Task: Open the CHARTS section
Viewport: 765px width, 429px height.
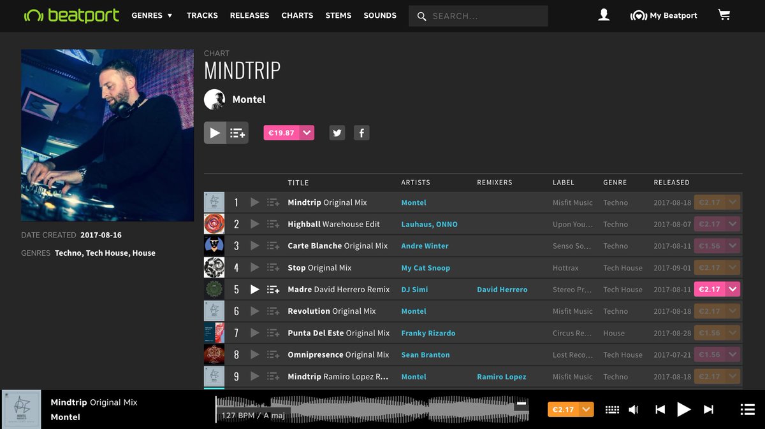Action: (297, 15)
